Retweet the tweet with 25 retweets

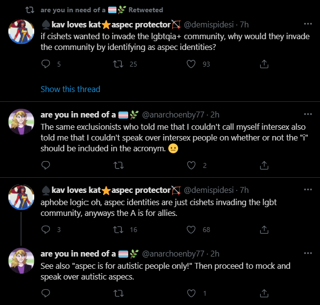click(118, 64)
